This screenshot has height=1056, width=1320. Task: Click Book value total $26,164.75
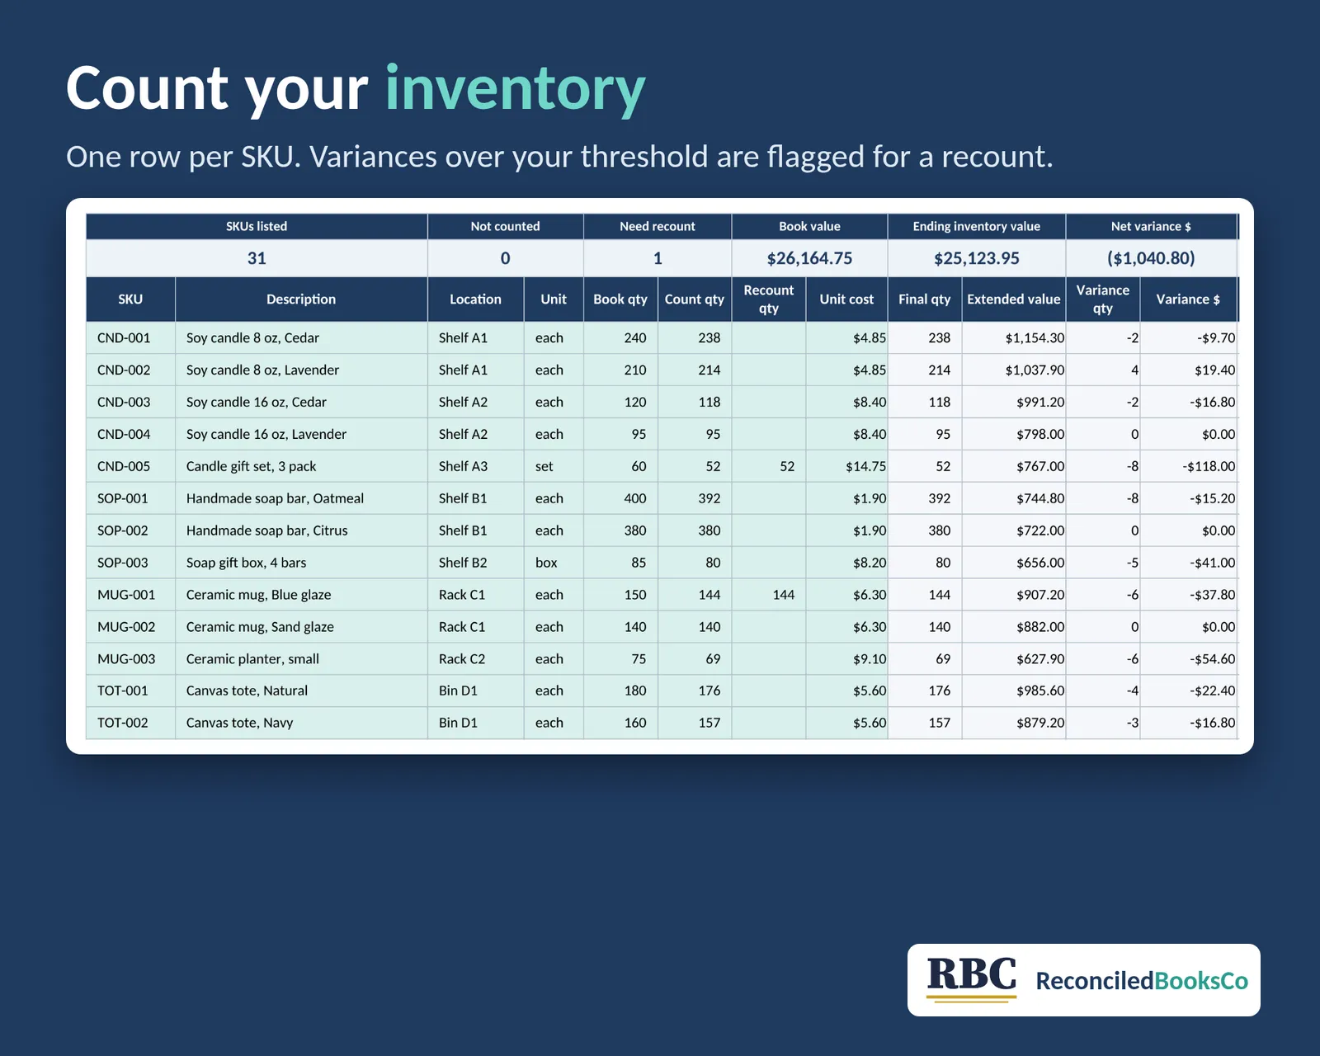(x=809, y=258)
